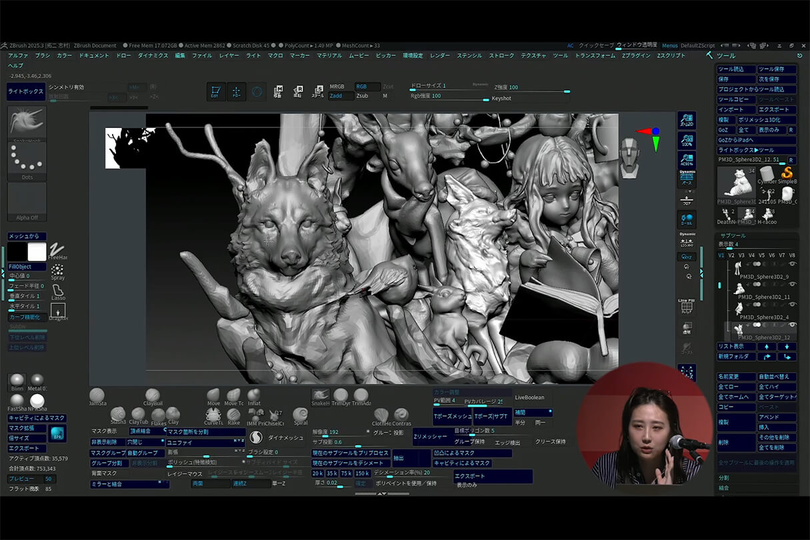Collapse the サブツール panel header
This screenshot has height=540, width=810.
(x=735, y=235)
